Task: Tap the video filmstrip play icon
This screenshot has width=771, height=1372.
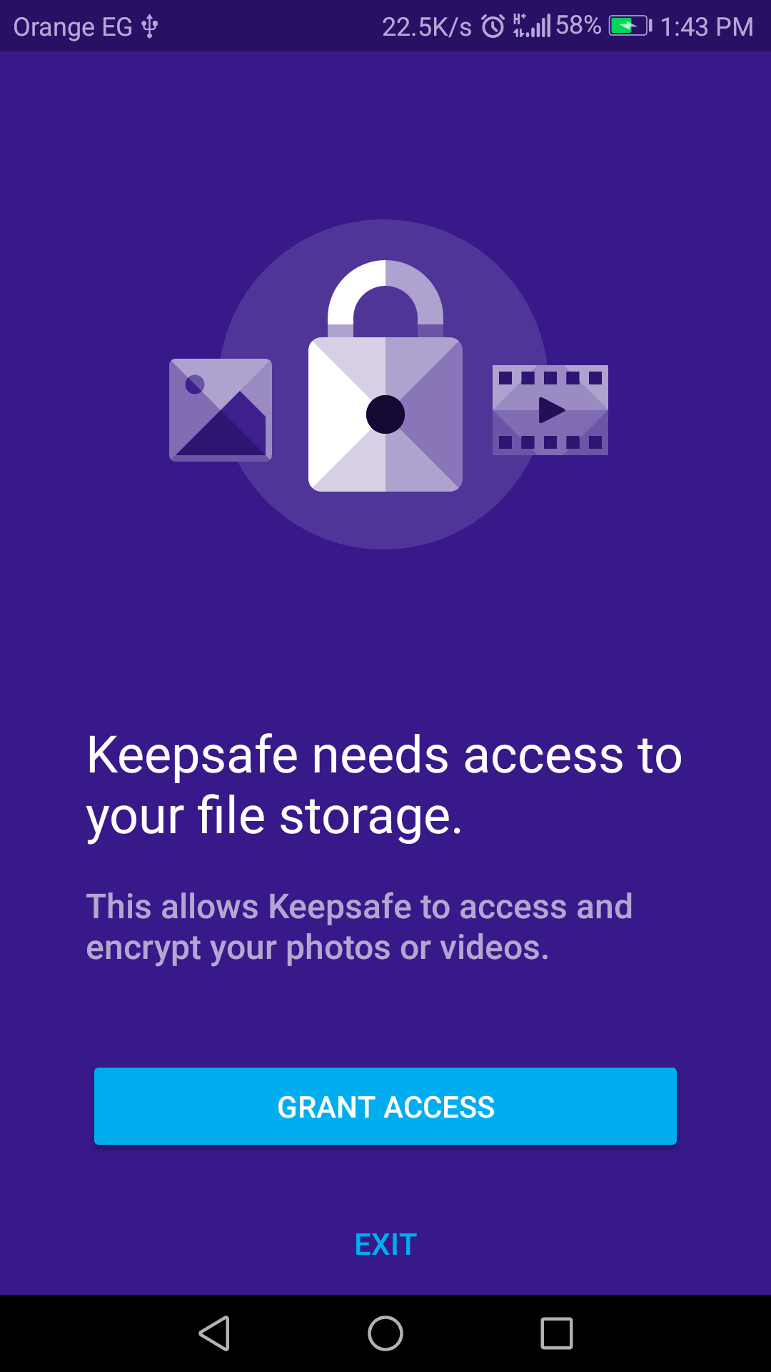Action: pyautogui.click(x=550, y=410)
